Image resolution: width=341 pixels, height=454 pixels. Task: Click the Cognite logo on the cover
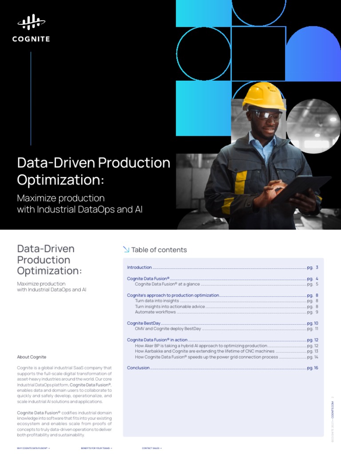pyautogui.click(x=31, y=28)
